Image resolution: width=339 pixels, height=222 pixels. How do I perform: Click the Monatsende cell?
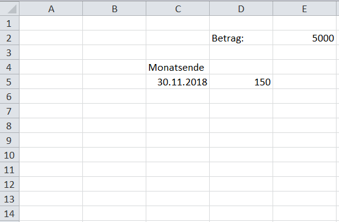coord(177,67)
